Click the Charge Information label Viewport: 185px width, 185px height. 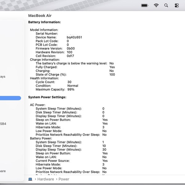[45, 60]
